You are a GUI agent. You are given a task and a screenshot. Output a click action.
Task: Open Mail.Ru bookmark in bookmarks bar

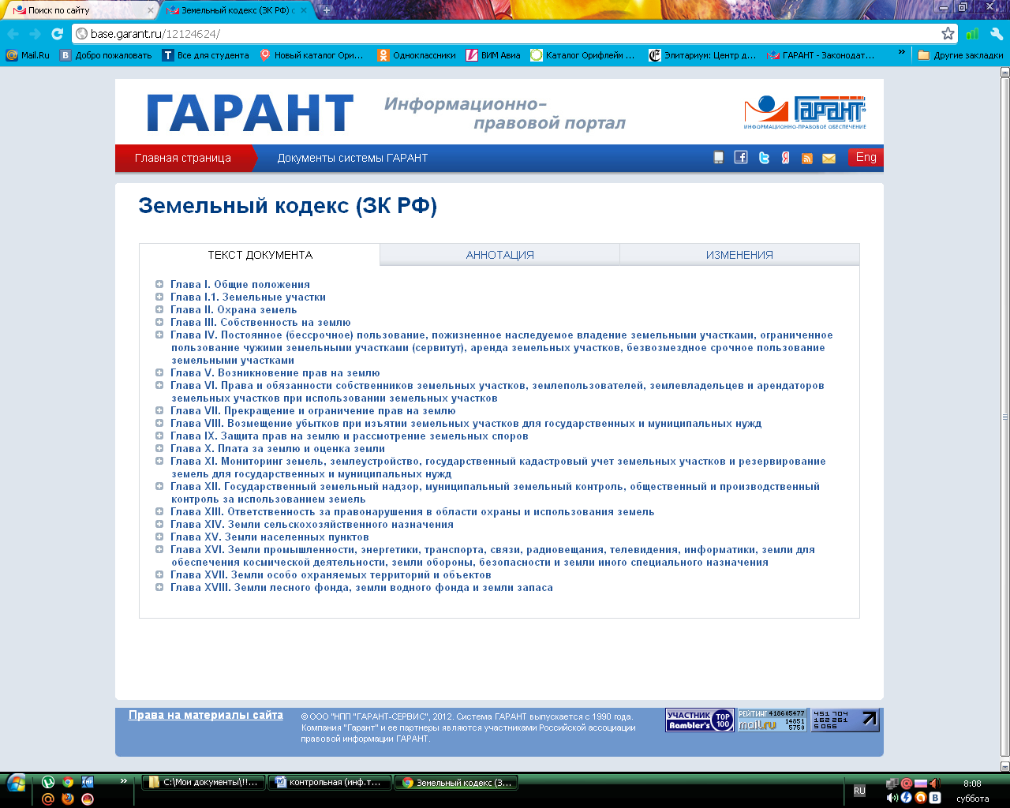[28, 55]
